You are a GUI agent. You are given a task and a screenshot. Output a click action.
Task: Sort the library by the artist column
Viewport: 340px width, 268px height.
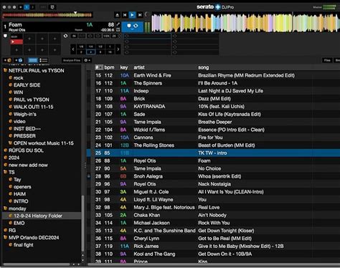tap(139, 67)
